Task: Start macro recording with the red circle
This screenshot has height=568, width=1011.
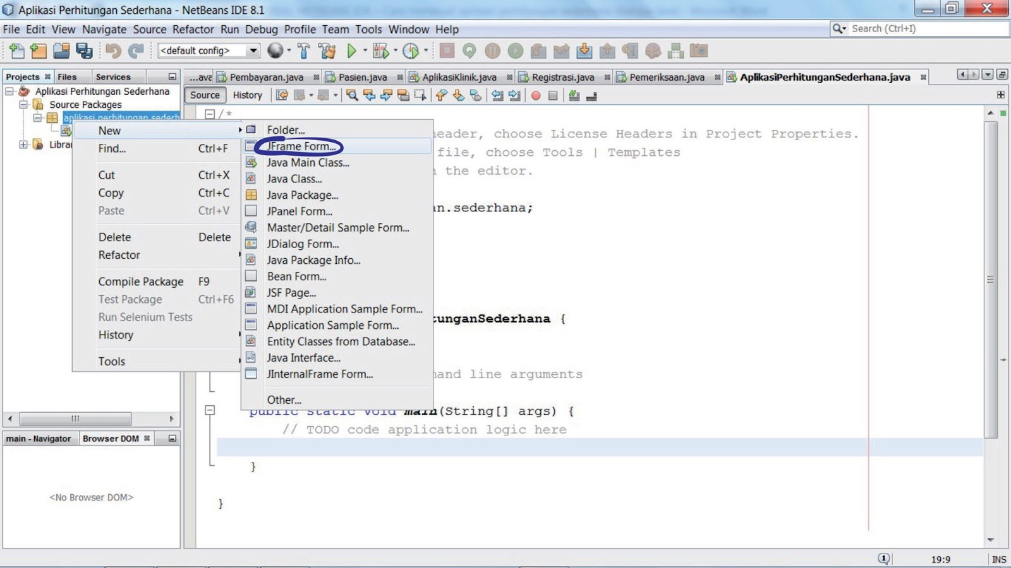Action: (x=535, y=95)
